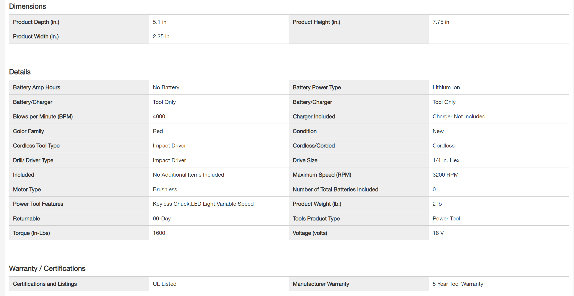Click the 3200 RPM maximum speed value
The height and width of the screenshot is (296, 574).
[x=445, y=175]
